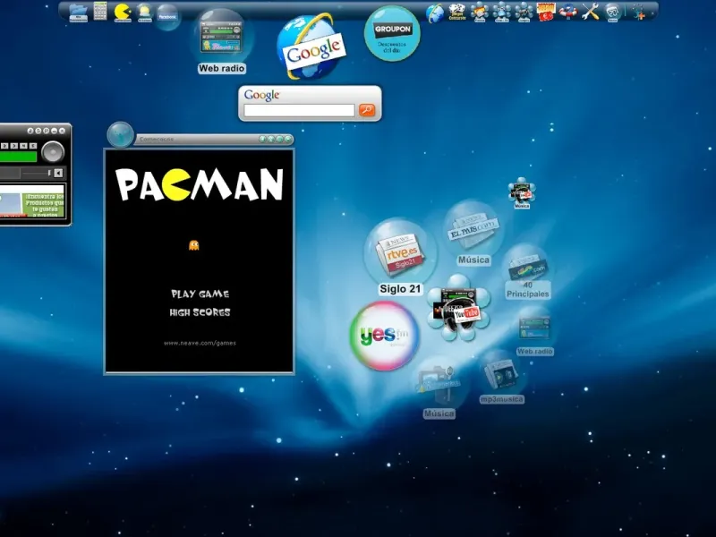
Task: Click PLAY GAME in Pacman window
Action: coord(200,294)
